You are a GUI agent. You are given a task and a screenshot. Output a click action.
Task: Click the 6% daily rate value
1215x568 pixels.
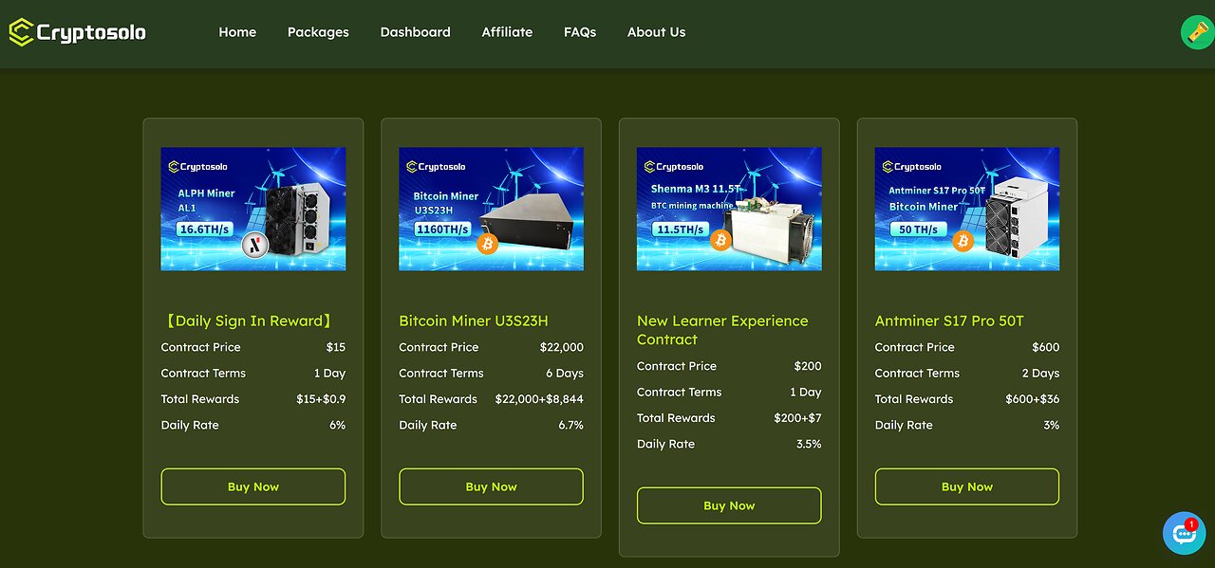[337, 425]
